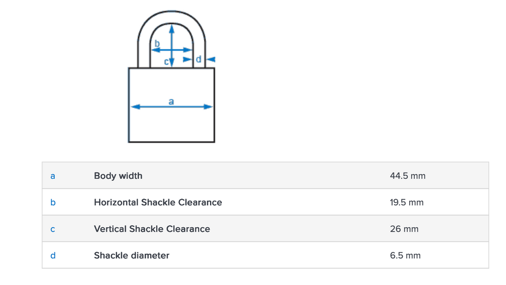Image resolution: width=506 pixels, height=285 pixels.
Task: Click the 6.5 mm value
Action: [x=405, y=256]
